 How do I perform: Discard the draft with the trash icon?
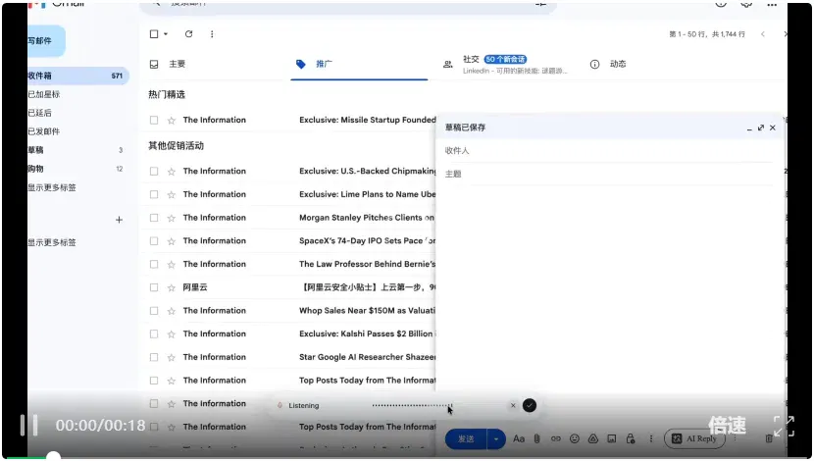769,438
